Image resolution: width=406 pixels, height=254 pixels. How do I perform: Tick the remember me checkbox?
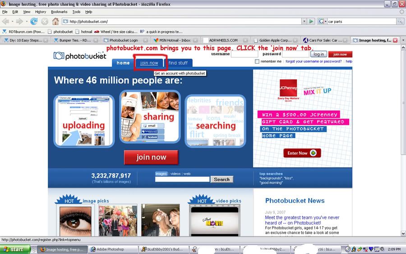point(257,61)
